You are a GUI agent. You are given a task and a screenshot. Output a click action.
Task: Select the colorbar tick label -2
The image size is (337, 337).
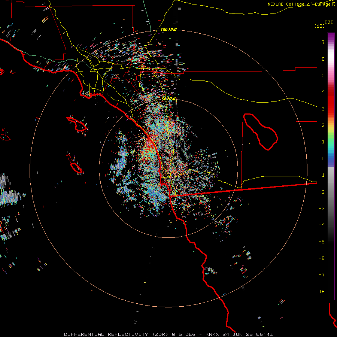[322, 192]
